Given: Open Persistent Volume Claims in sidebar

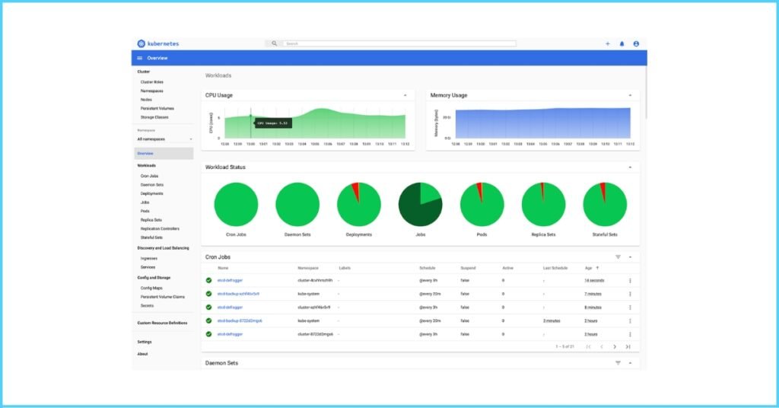Looking at the screenshot, I should click(x=162, y=297).
